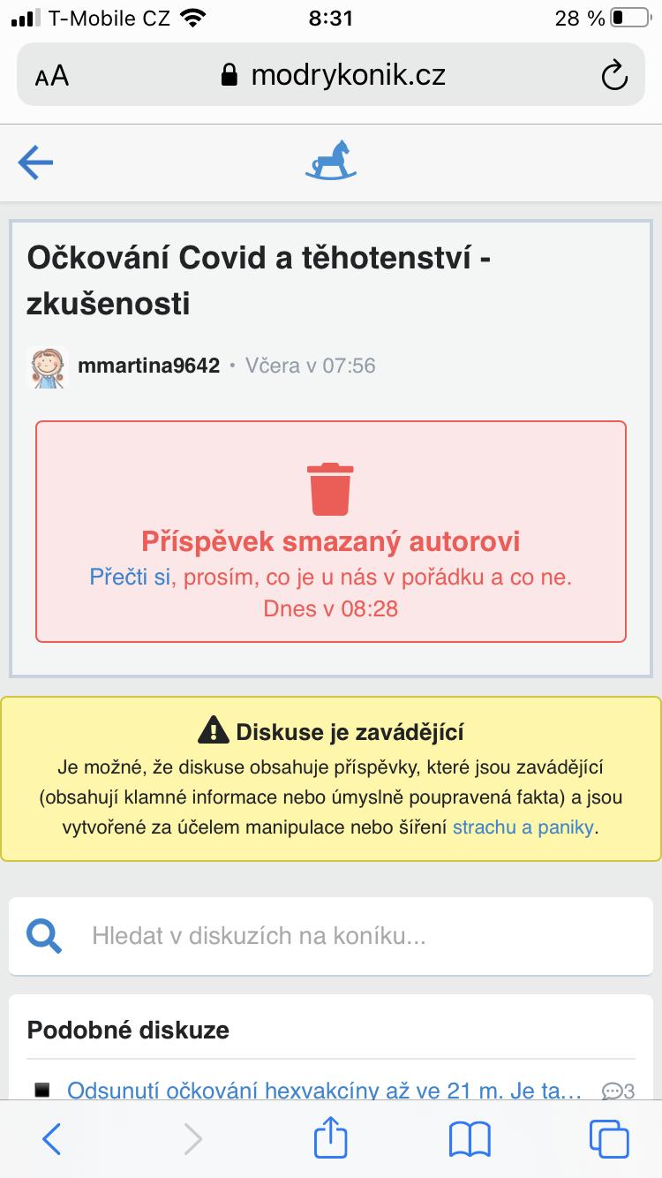Tap the blue back arrow in page header

[35, 162]
